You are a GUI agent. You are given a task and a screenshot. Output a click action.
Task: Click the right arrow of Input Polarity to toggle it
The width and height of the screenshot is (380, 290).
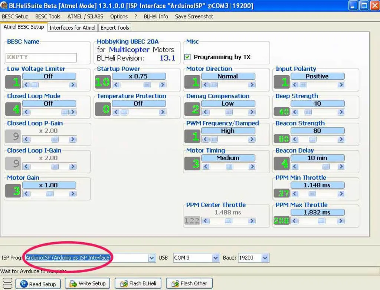pyautogui.click(x=341, y=85)
